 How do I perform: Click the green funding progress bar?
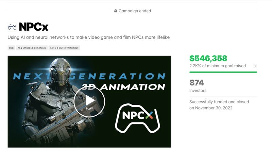[223, 72]
